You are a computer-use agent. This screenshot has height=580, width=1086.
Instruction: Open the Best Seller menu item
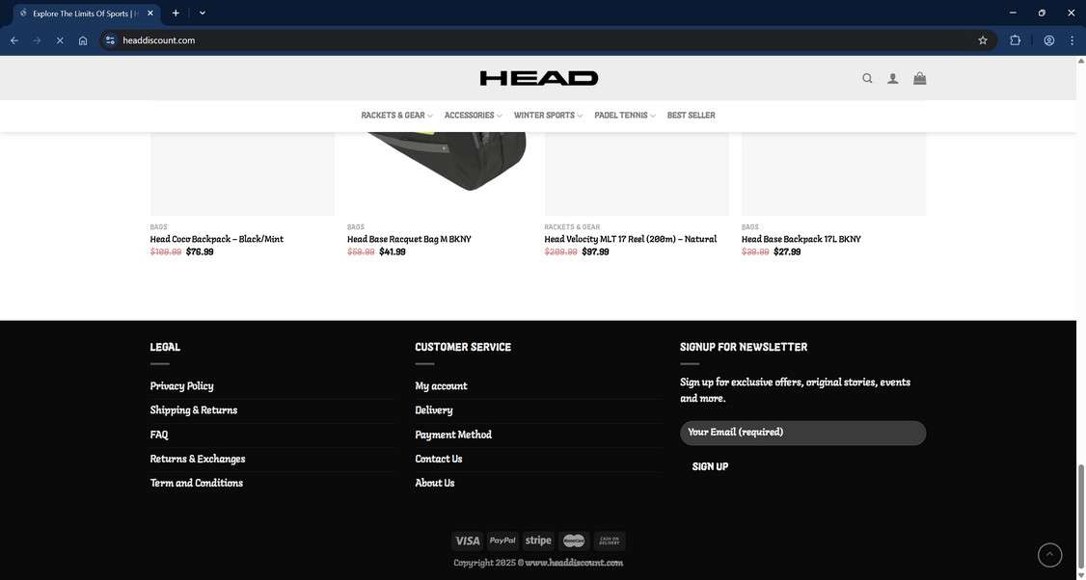point(691,116)
